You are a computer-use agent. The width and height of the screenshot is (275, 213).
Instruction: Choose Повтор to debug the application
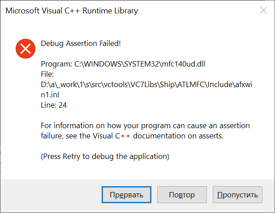182,195
